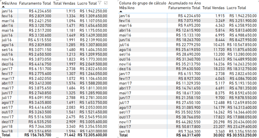
Task: Click the Total row label in right table
Action: (123, 135)
